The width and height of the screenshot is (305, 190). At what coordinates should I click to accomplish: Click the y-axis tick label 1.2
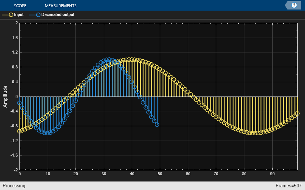point(14,52)
